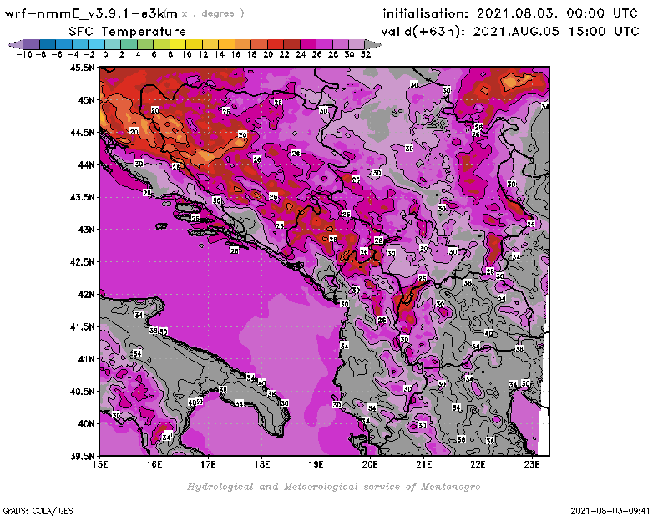Click the 'GrADS: COLA/IGES' credit text
Screen dimensions: 668x516
(38, 511)
